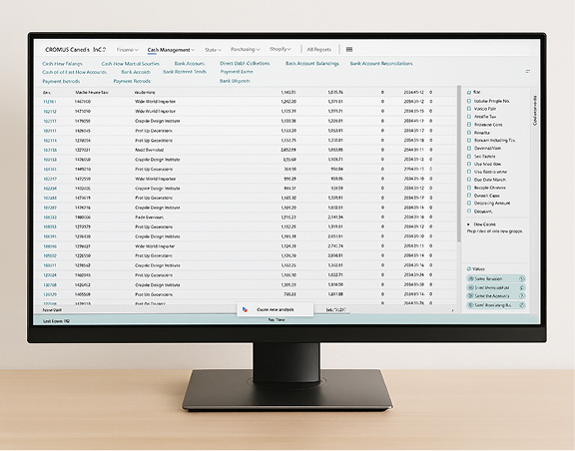Open the Payment Retrods link in the second column
Image resolution: width=575 pixels, height=451 pixels.
(x=132, y=81)
